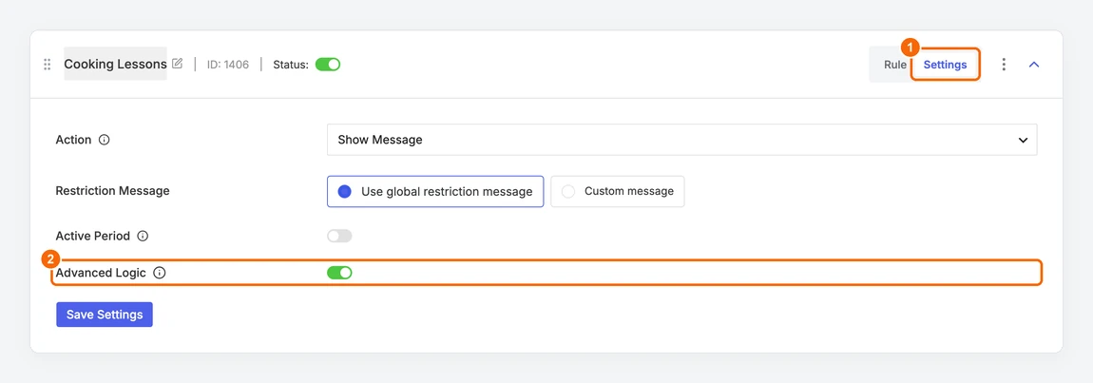1093x383 pixels.
Task: Click the edit pencil icon next to Cooking Lessons
Action: click(x=177, y=64)
